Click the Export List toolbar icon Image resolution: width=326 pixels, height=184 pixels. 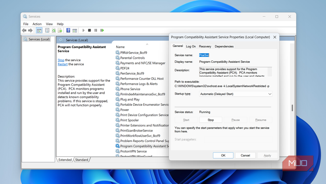[x=60, y=30]
